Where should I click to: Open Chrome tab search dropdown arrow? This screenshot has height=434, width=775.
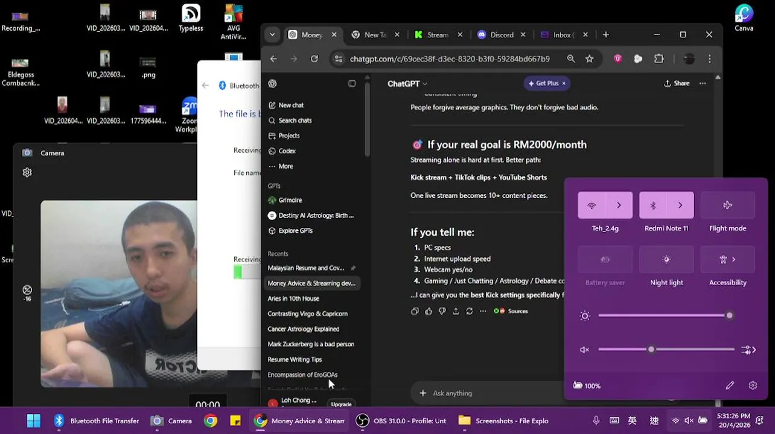(272, 35)
